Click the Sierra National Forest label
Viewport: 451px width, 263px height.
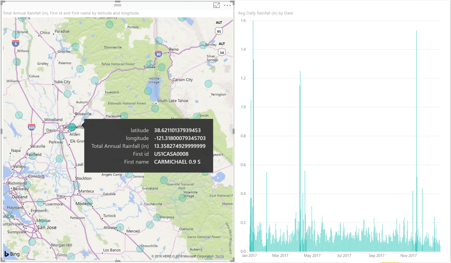[204, 237]
